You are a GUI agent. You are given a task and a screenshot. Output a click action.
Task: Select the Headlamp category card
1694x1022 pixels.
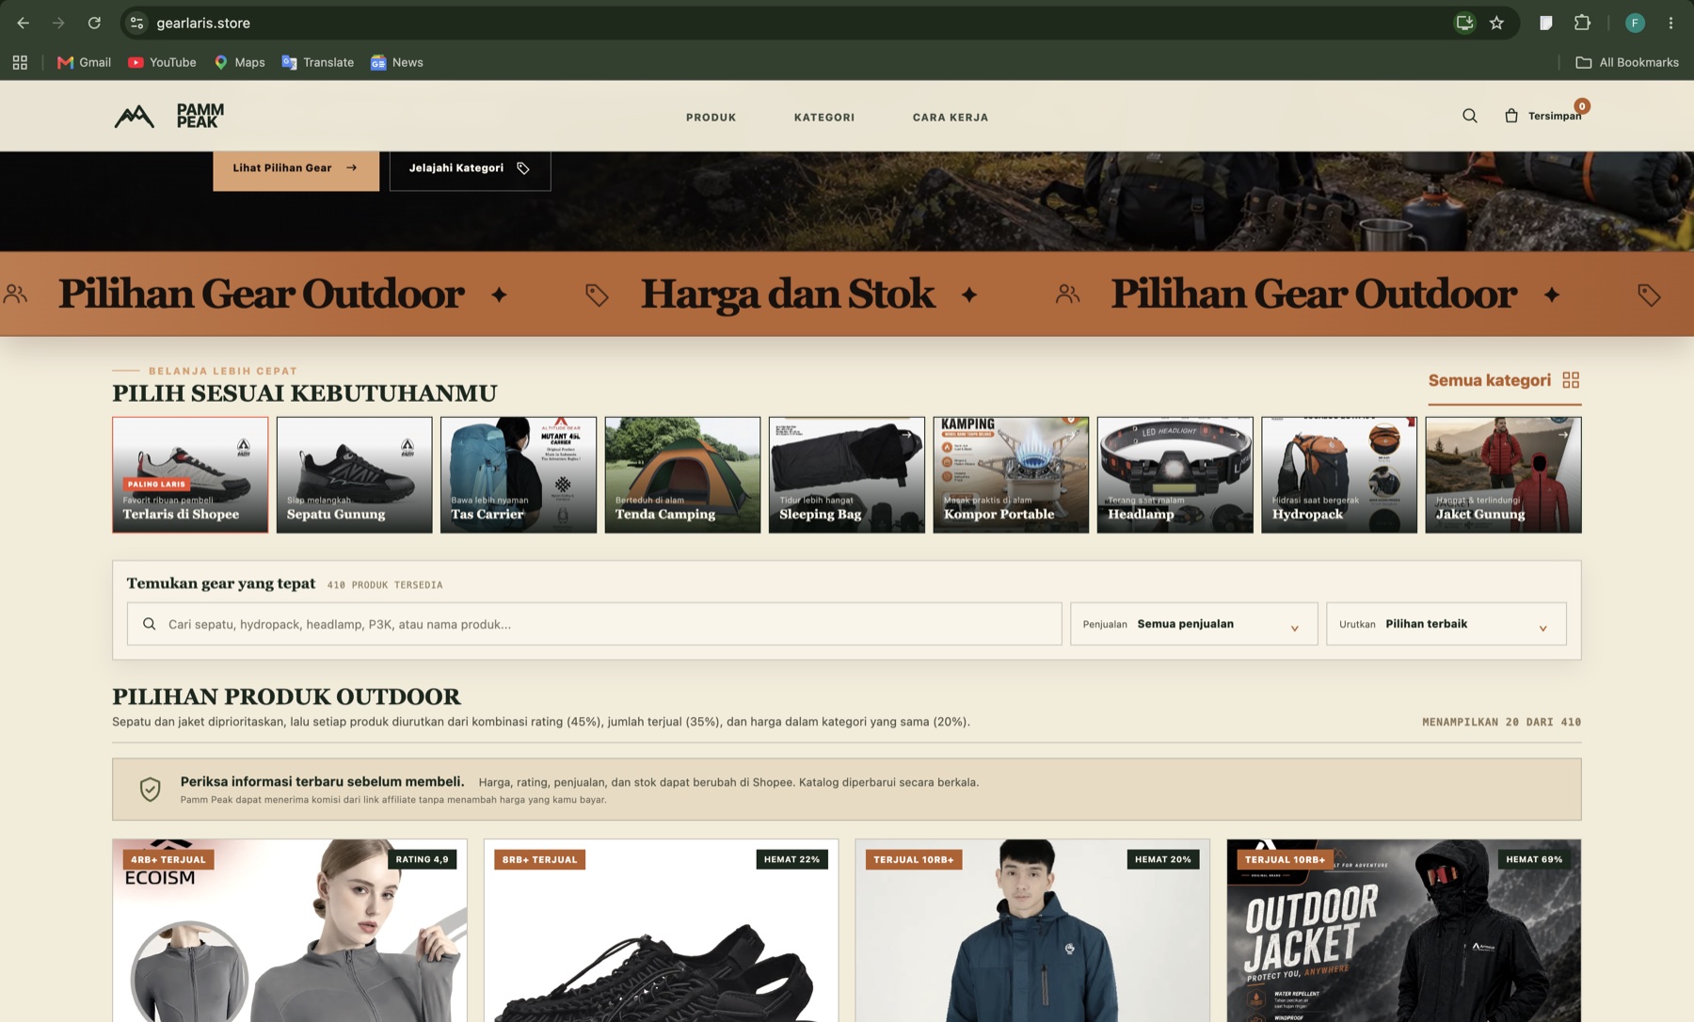[1175, 475]
